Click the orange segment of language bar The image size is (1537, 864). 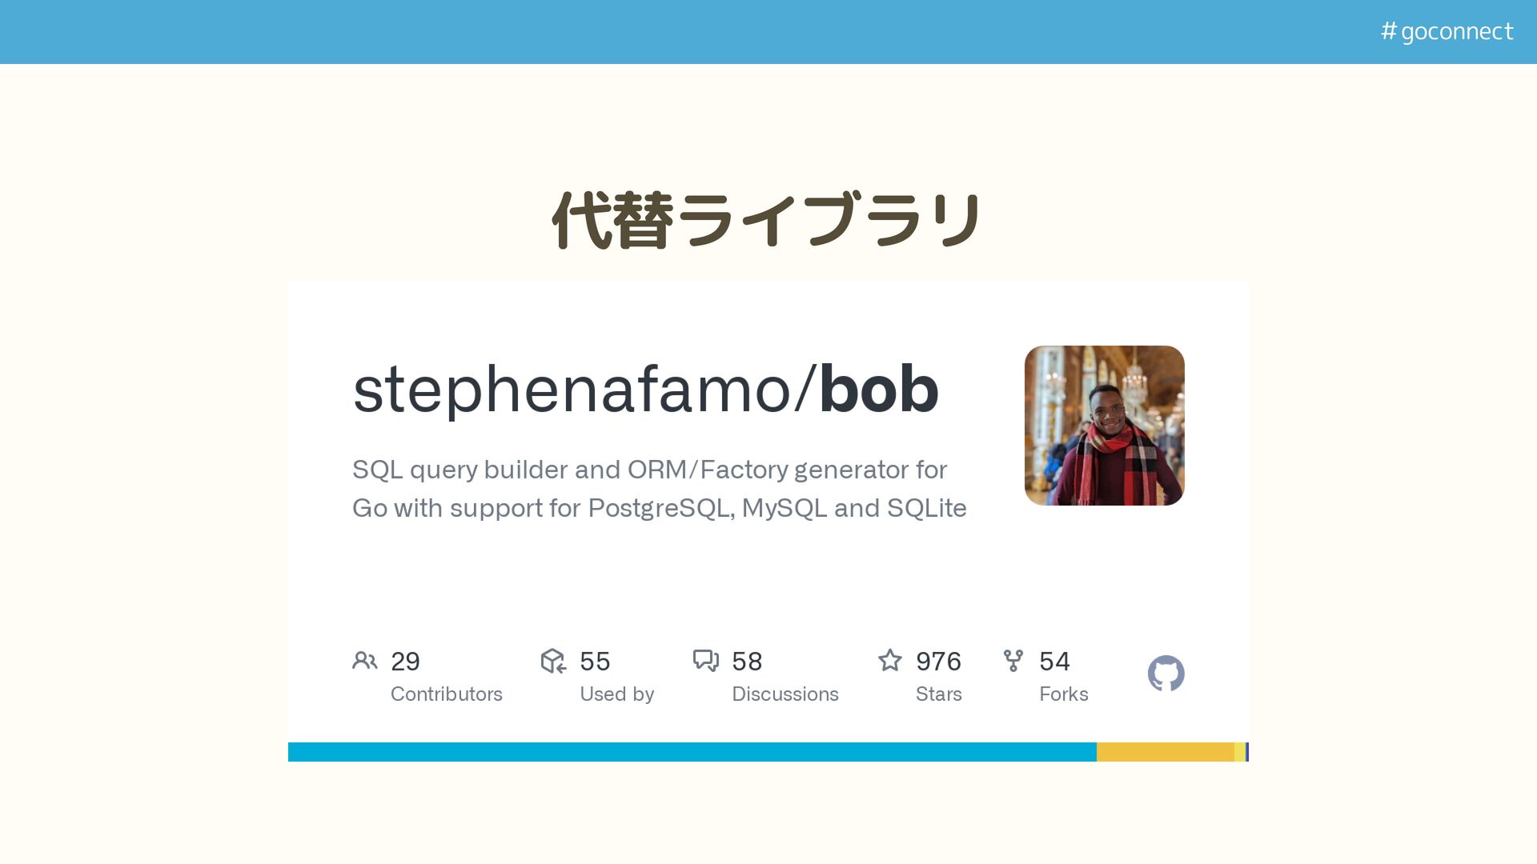[x=1165, y=752]
